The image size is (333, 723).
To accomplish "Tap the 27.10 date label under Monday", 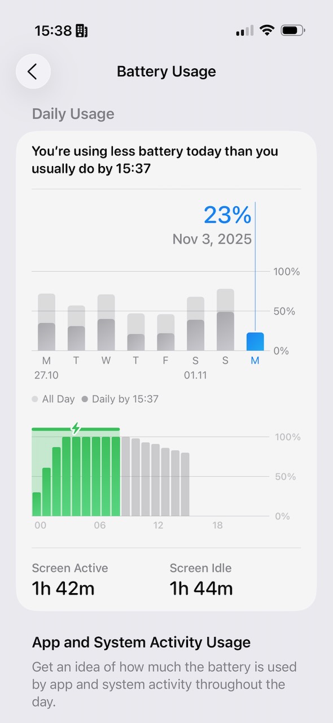I will [47, 374].
